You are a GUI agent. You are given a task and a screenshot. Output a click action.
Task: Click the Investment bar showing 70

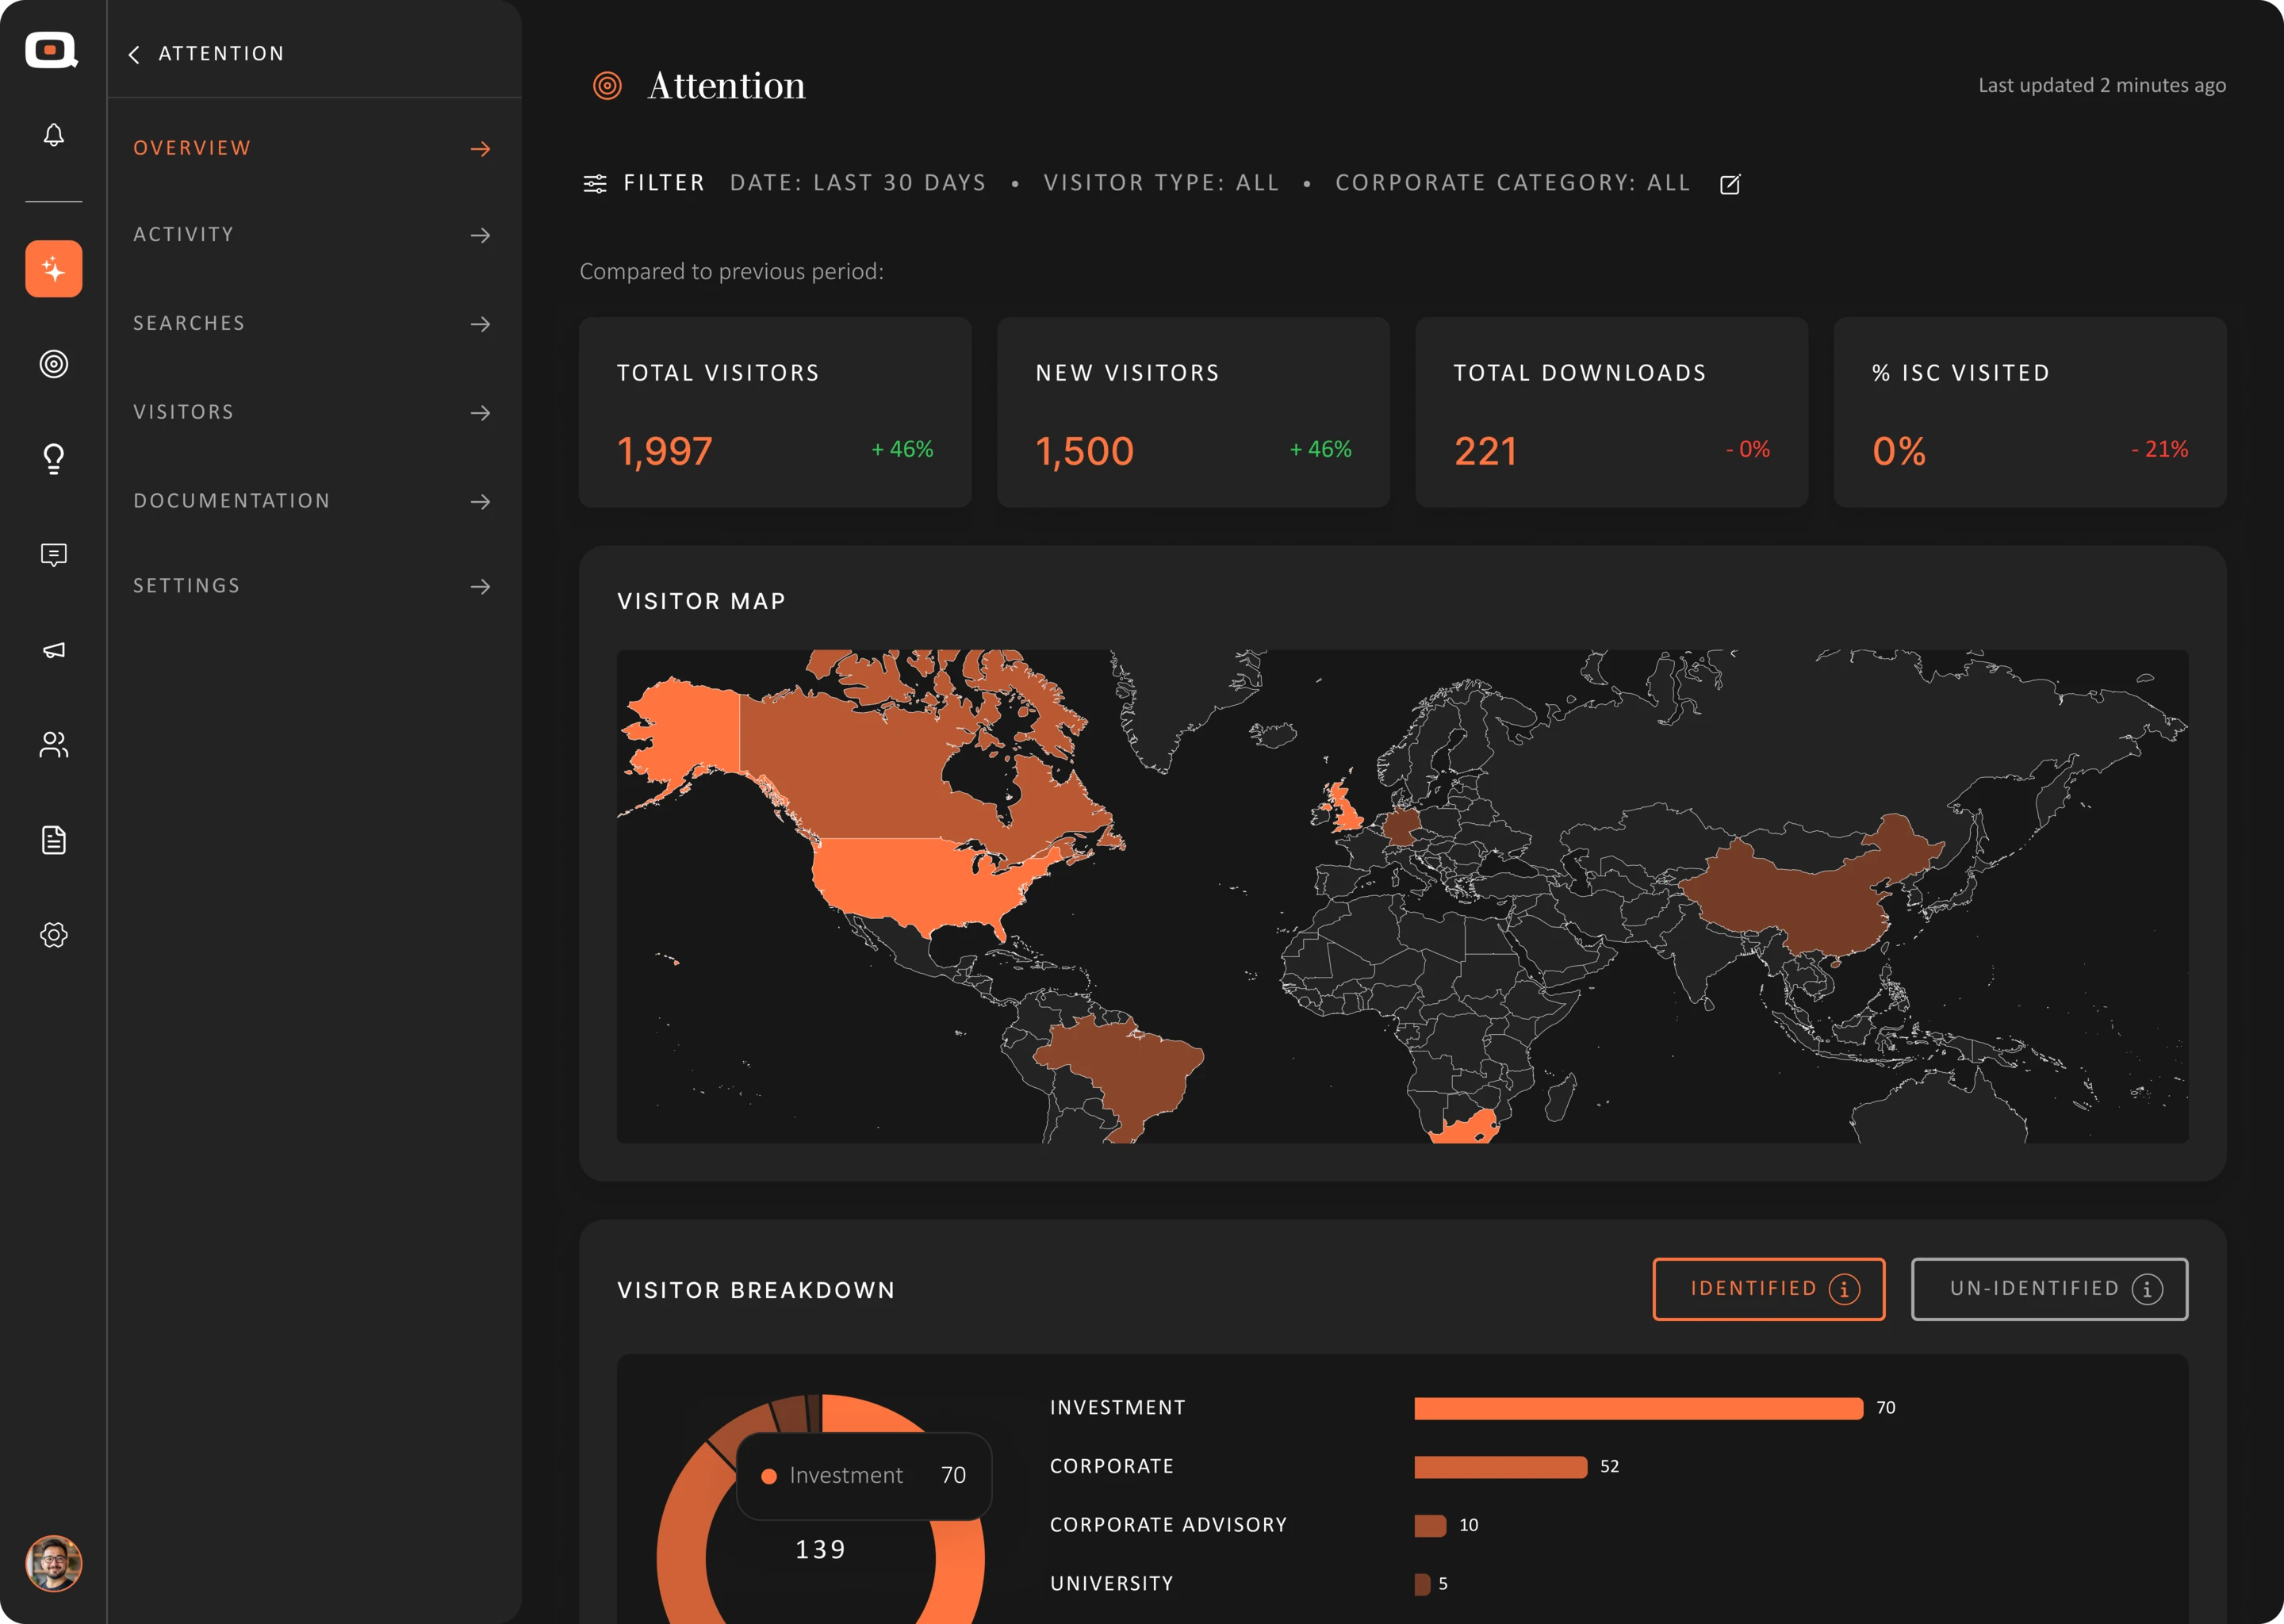[1638, 1408]
